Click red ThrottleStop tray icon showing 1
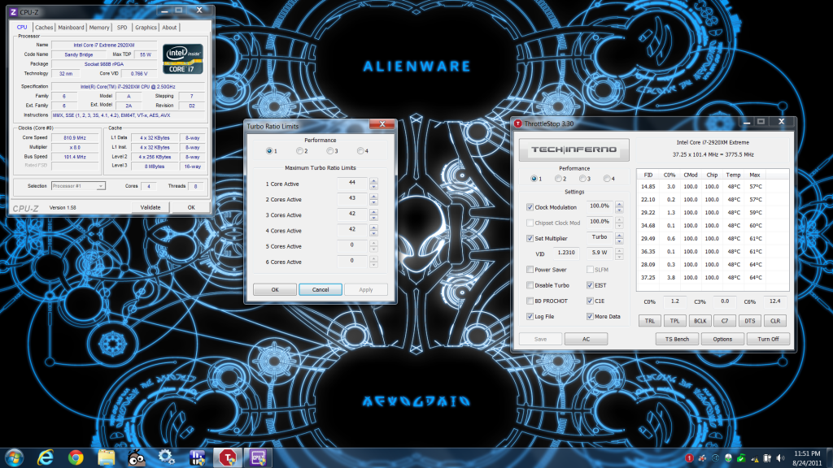833x468 pixels. [689, 458]
